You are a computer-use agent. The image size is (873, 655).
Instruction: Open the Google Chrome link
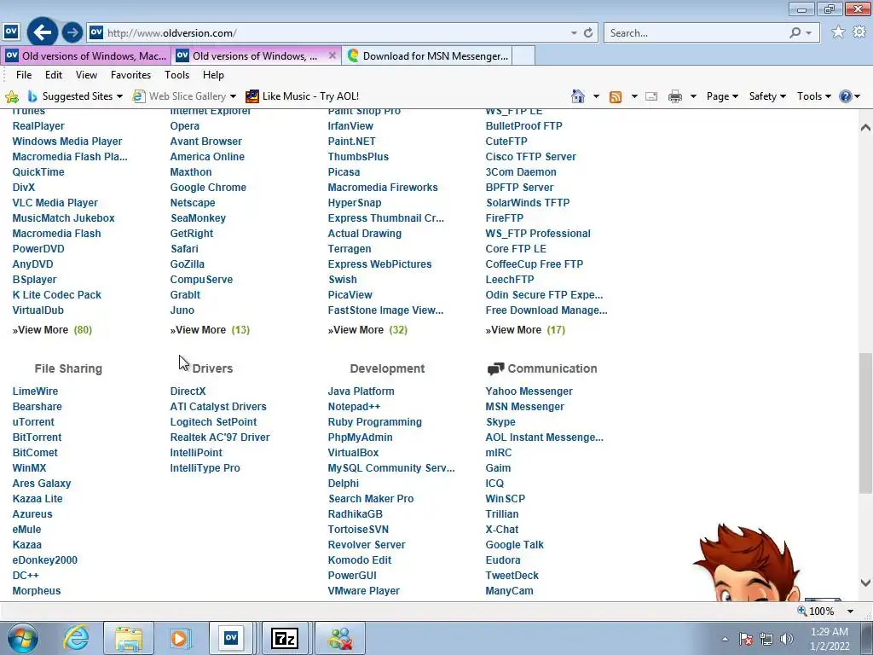tap(208, 187)
